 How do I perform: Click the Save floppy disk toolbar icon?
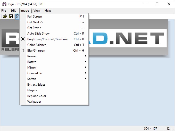(11, 17)
